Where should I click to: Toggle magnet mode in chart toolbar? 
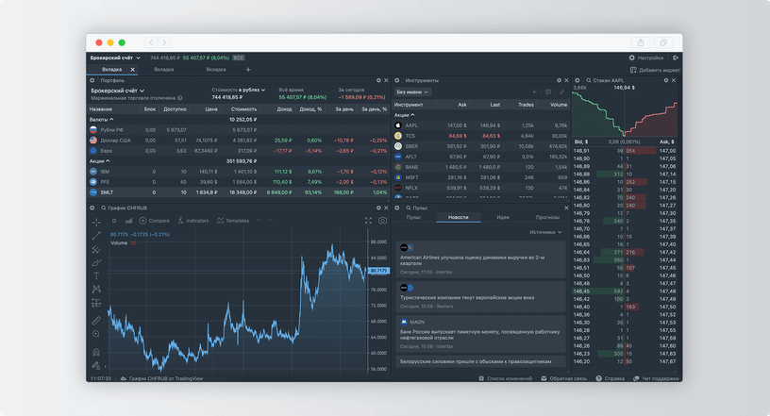(x=96, y=351)
